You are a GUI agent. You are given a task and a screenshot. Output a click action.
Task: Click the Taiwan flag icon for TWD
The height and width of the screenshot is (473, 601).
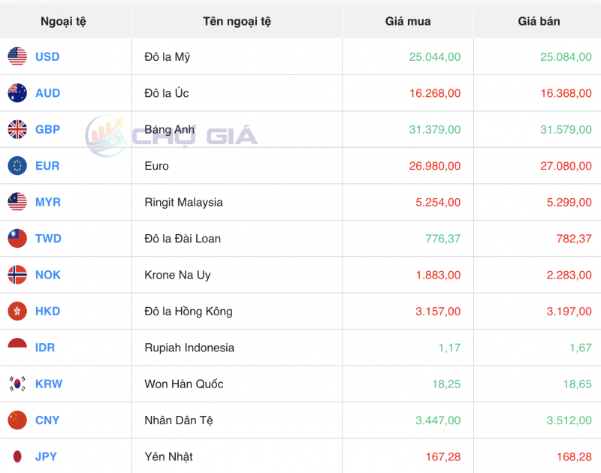17,239
